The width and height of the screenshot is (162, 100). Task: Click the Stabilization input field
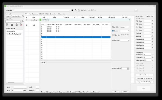click(148, 60)
